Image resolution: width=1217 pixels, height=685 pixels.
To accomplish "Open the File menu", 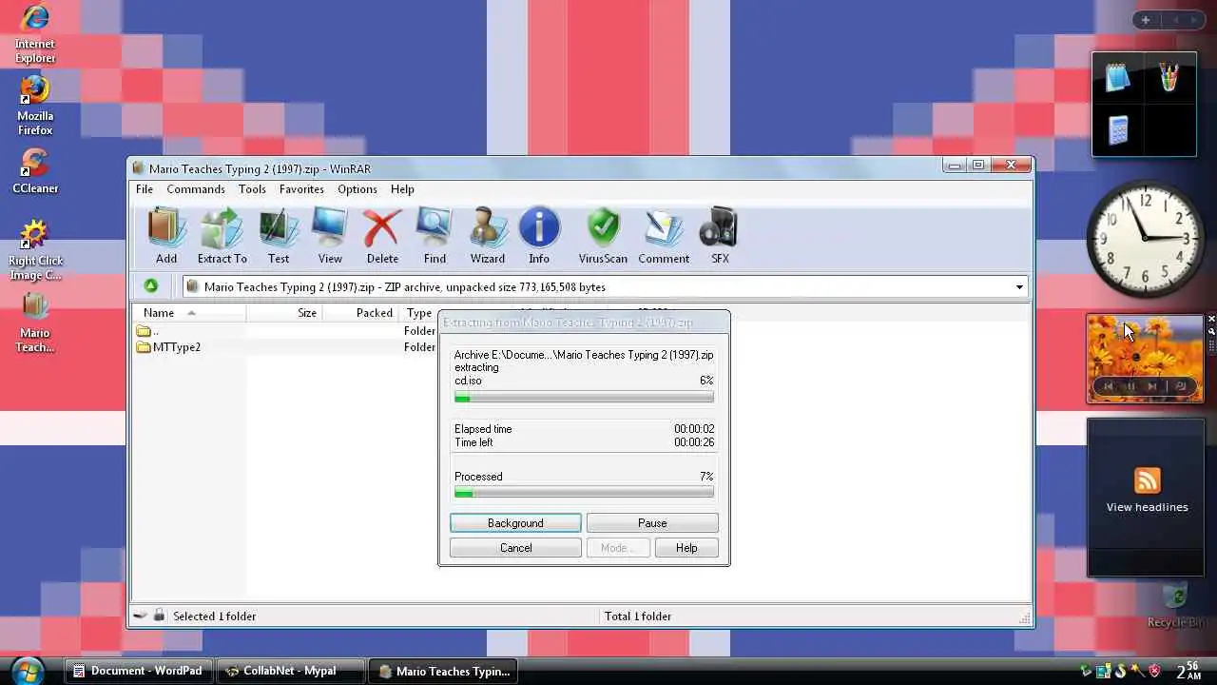I will pos(145,189).
